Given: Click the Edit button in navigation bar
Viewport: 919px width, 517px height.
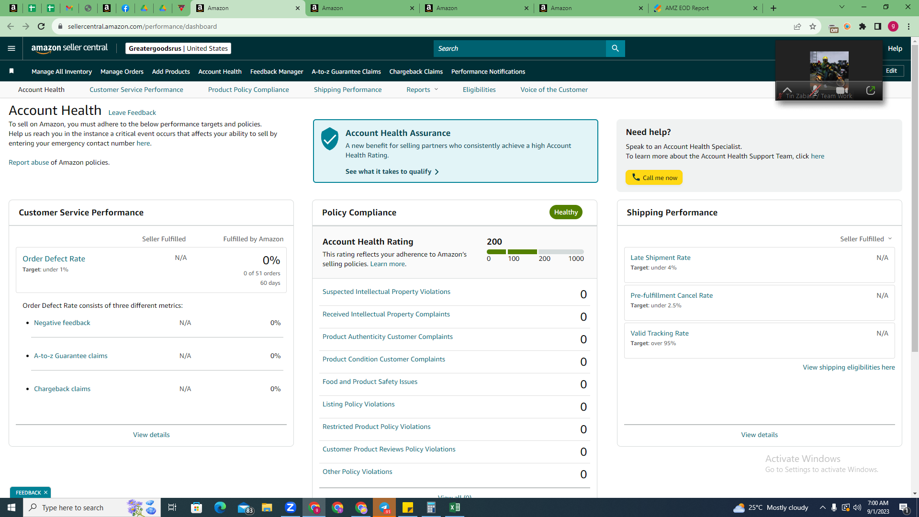Looking at the screenshot, I should point(891,71).
